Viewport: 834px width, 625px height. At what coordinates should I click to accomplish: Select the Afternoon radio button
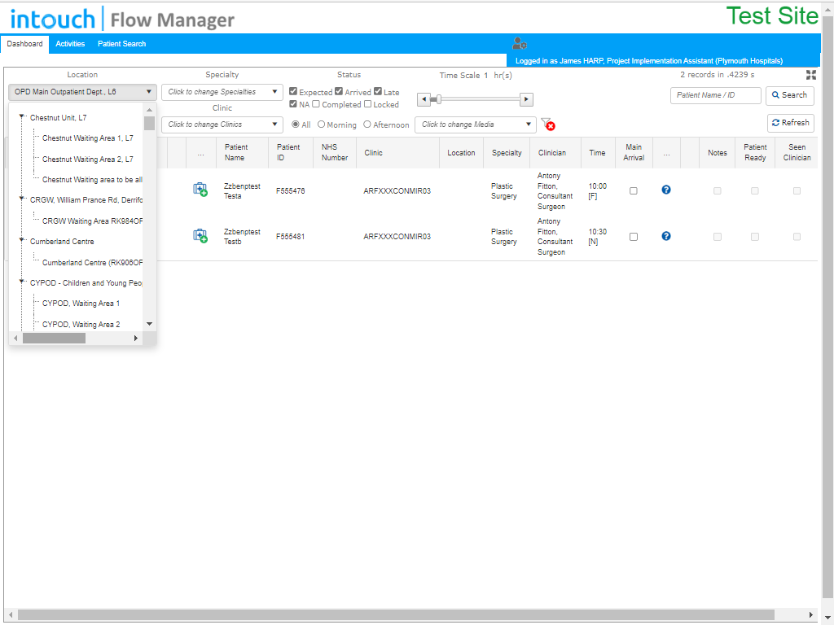(x=367, y=125)
